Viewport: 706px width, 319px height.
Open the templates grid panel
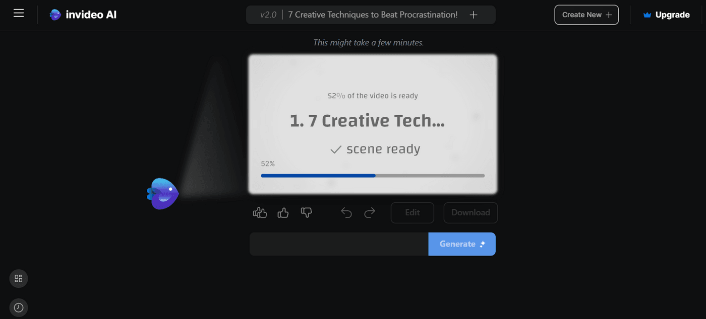point(18,278)
